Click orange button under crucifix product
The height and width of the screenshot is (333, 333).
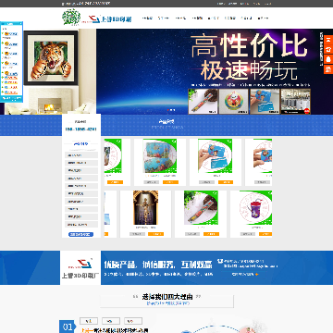[156, 234]
